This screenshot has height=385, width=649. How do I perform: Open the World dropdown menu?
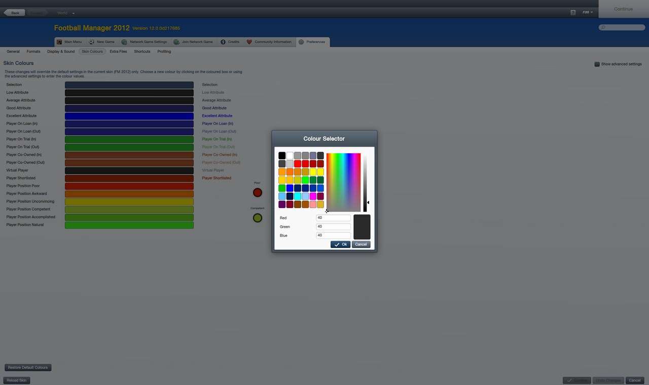(66, 13)
